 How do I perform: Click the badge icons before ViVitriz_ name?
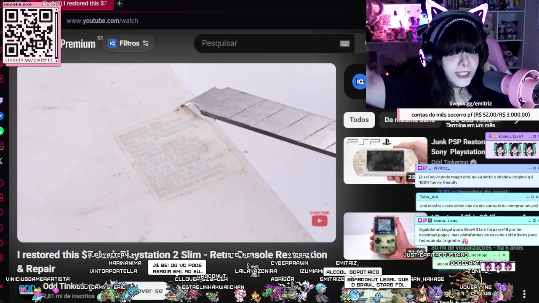(x=424, y=168)
